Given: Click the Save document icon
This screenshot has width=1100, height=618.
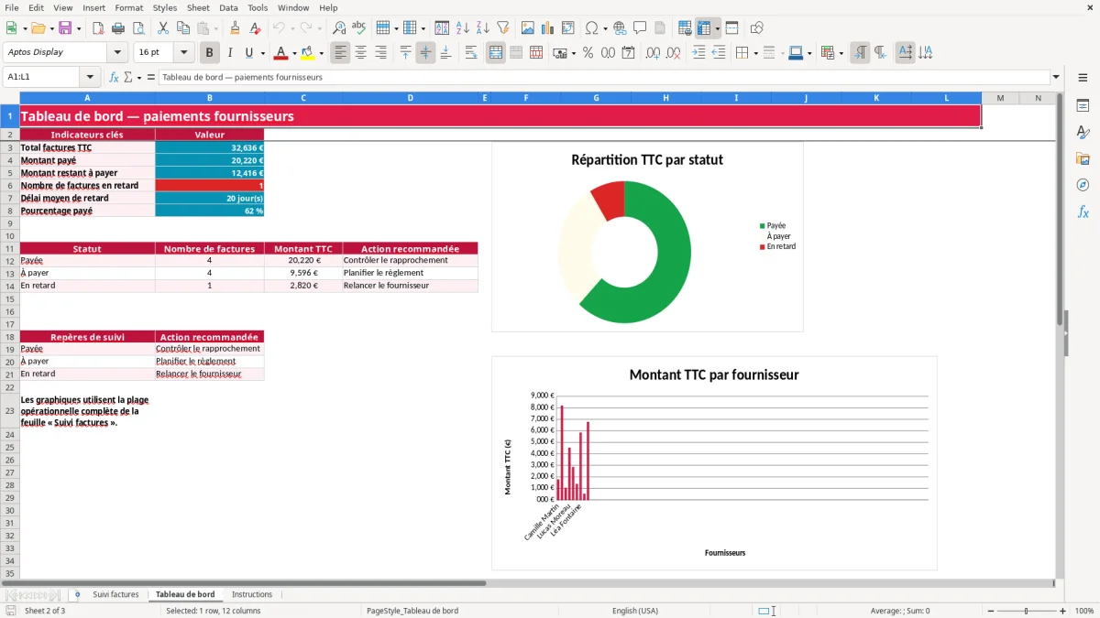Looking at the screenshot, I should 65,28.
